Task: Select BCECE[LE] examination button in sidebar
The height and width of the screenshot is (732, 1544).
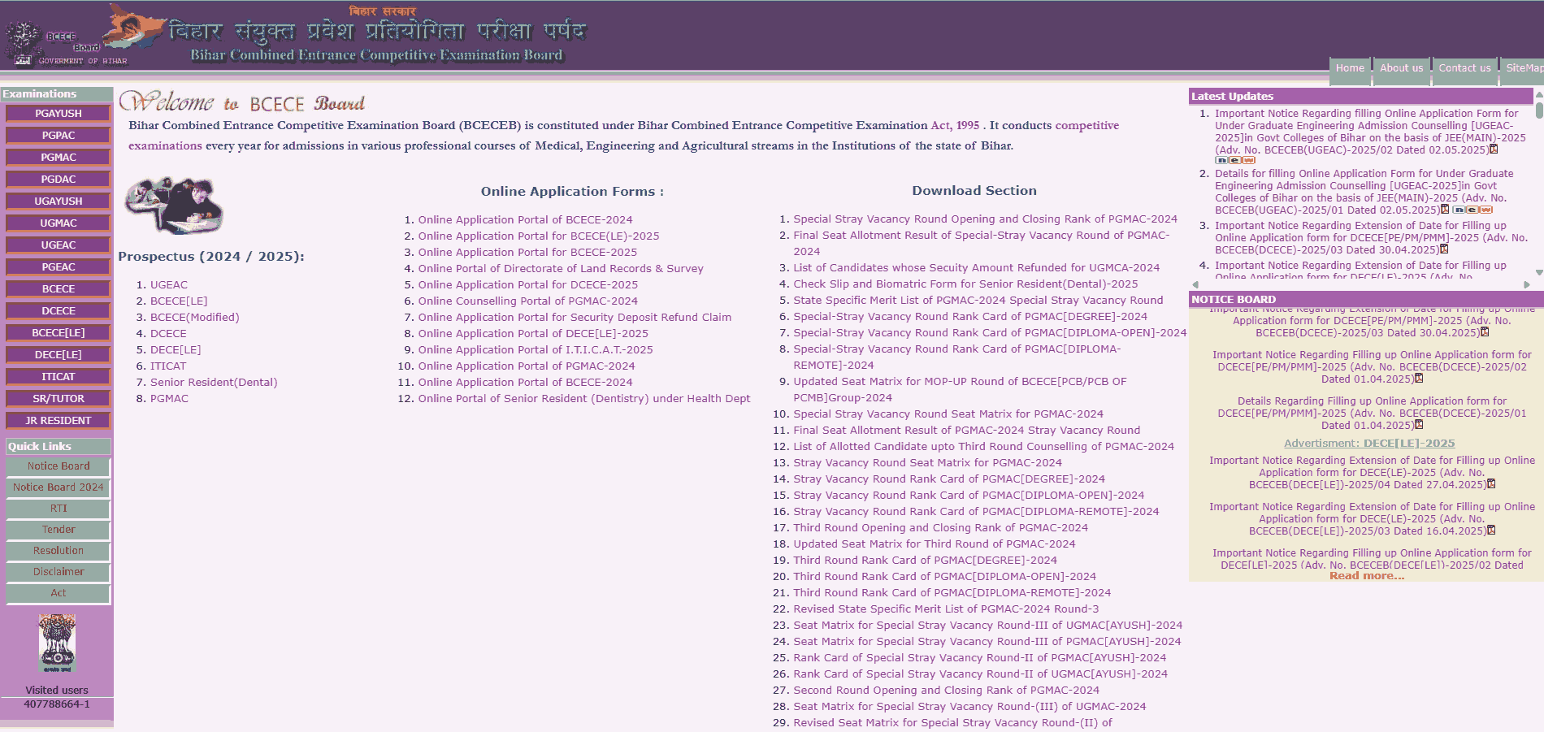Action: click(58, 333)
